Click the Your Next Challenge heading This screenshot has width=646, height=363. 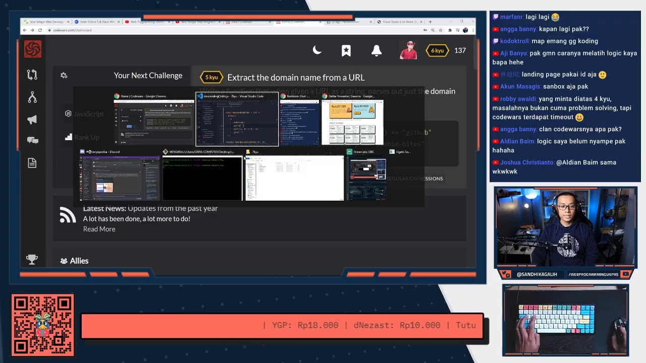point(148,75)
